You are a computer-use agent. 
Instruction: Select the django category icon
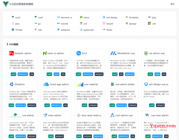point(127,23)
